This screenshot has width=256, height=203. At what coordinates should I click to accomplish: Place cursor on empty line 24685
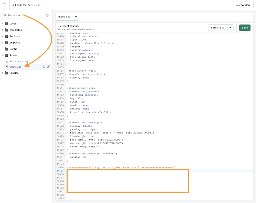[128, 171]
